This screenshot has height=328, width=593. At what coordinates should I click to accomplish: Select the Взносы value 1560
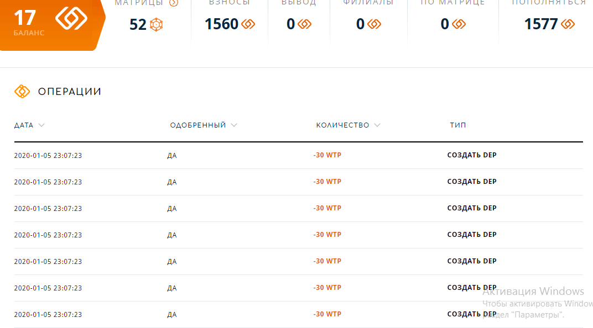pos(222,24)
